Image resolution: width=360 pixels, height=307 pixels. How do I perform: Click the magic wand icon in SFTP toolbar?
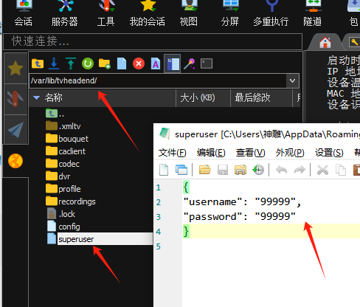click(x=190, y=63)
